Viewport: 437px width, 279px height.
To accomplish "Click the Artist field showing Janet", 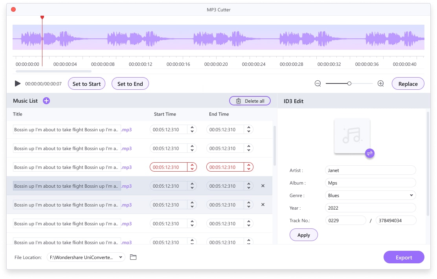I will [371, 170].
